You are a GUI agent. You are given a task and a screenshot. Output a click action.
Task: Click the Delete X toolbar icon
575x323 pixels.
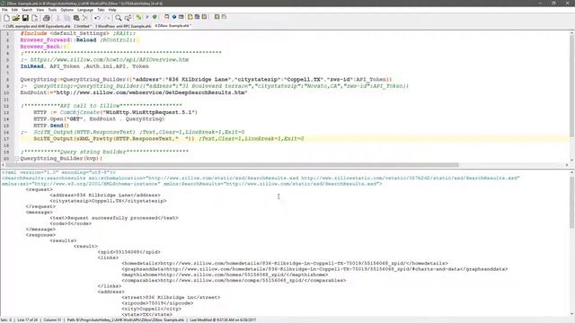[85, 18]
